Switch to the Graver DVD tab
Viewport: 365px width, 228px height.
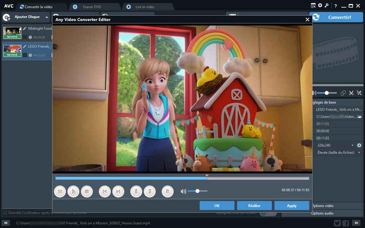coord(92,7)
